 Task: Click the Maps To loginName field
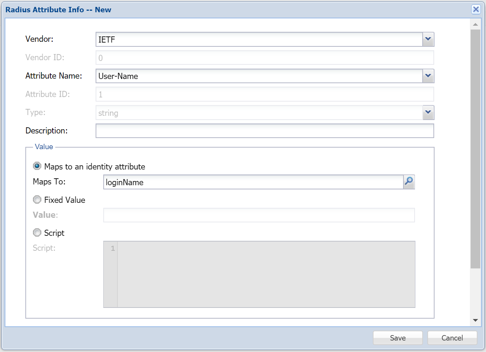pyautogui.click(x=253, y=182)
